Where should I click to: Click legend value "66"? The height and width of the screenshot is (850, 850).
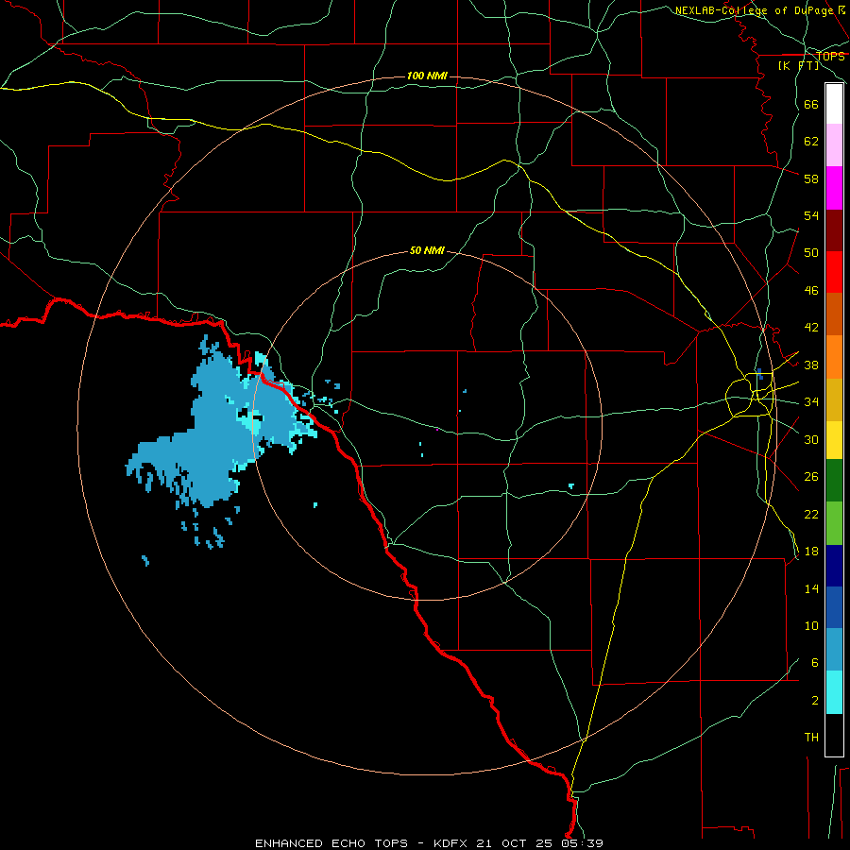click(811, 104)
